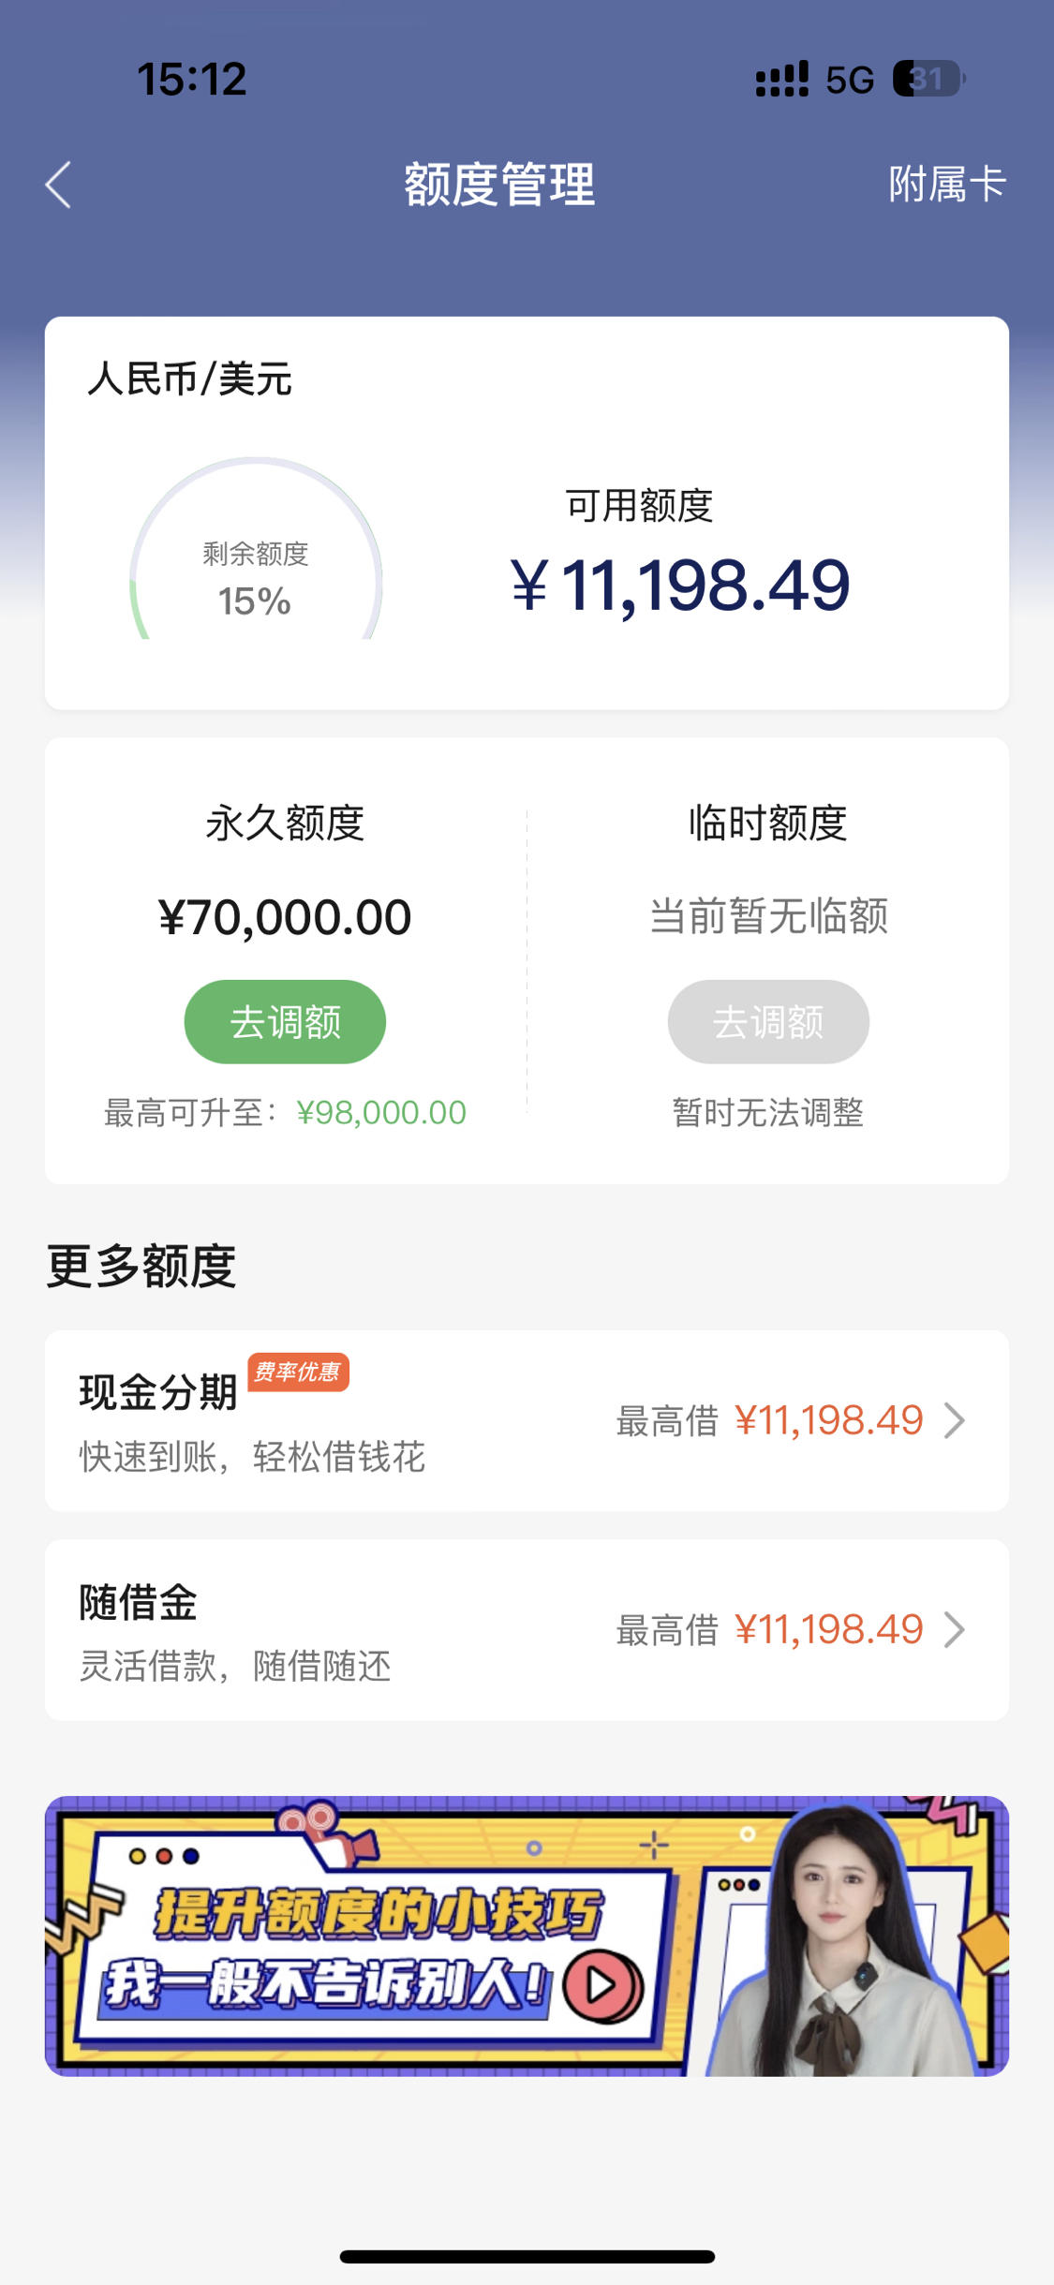Open the 现金分期 entry title
1054x2285 pixels.
point(158,1392)
